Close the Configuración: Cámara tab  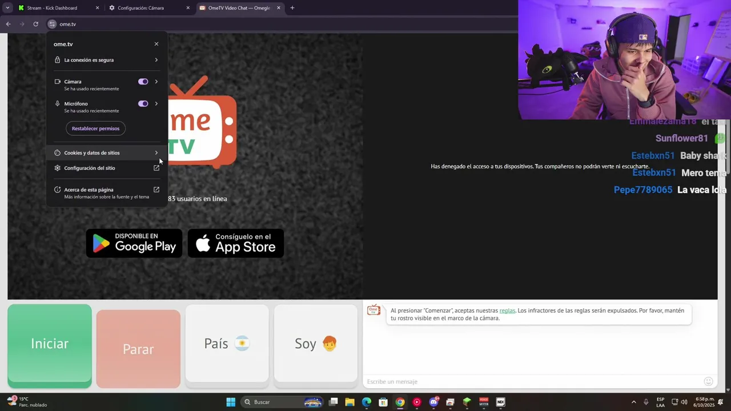[x=188, y=8]
